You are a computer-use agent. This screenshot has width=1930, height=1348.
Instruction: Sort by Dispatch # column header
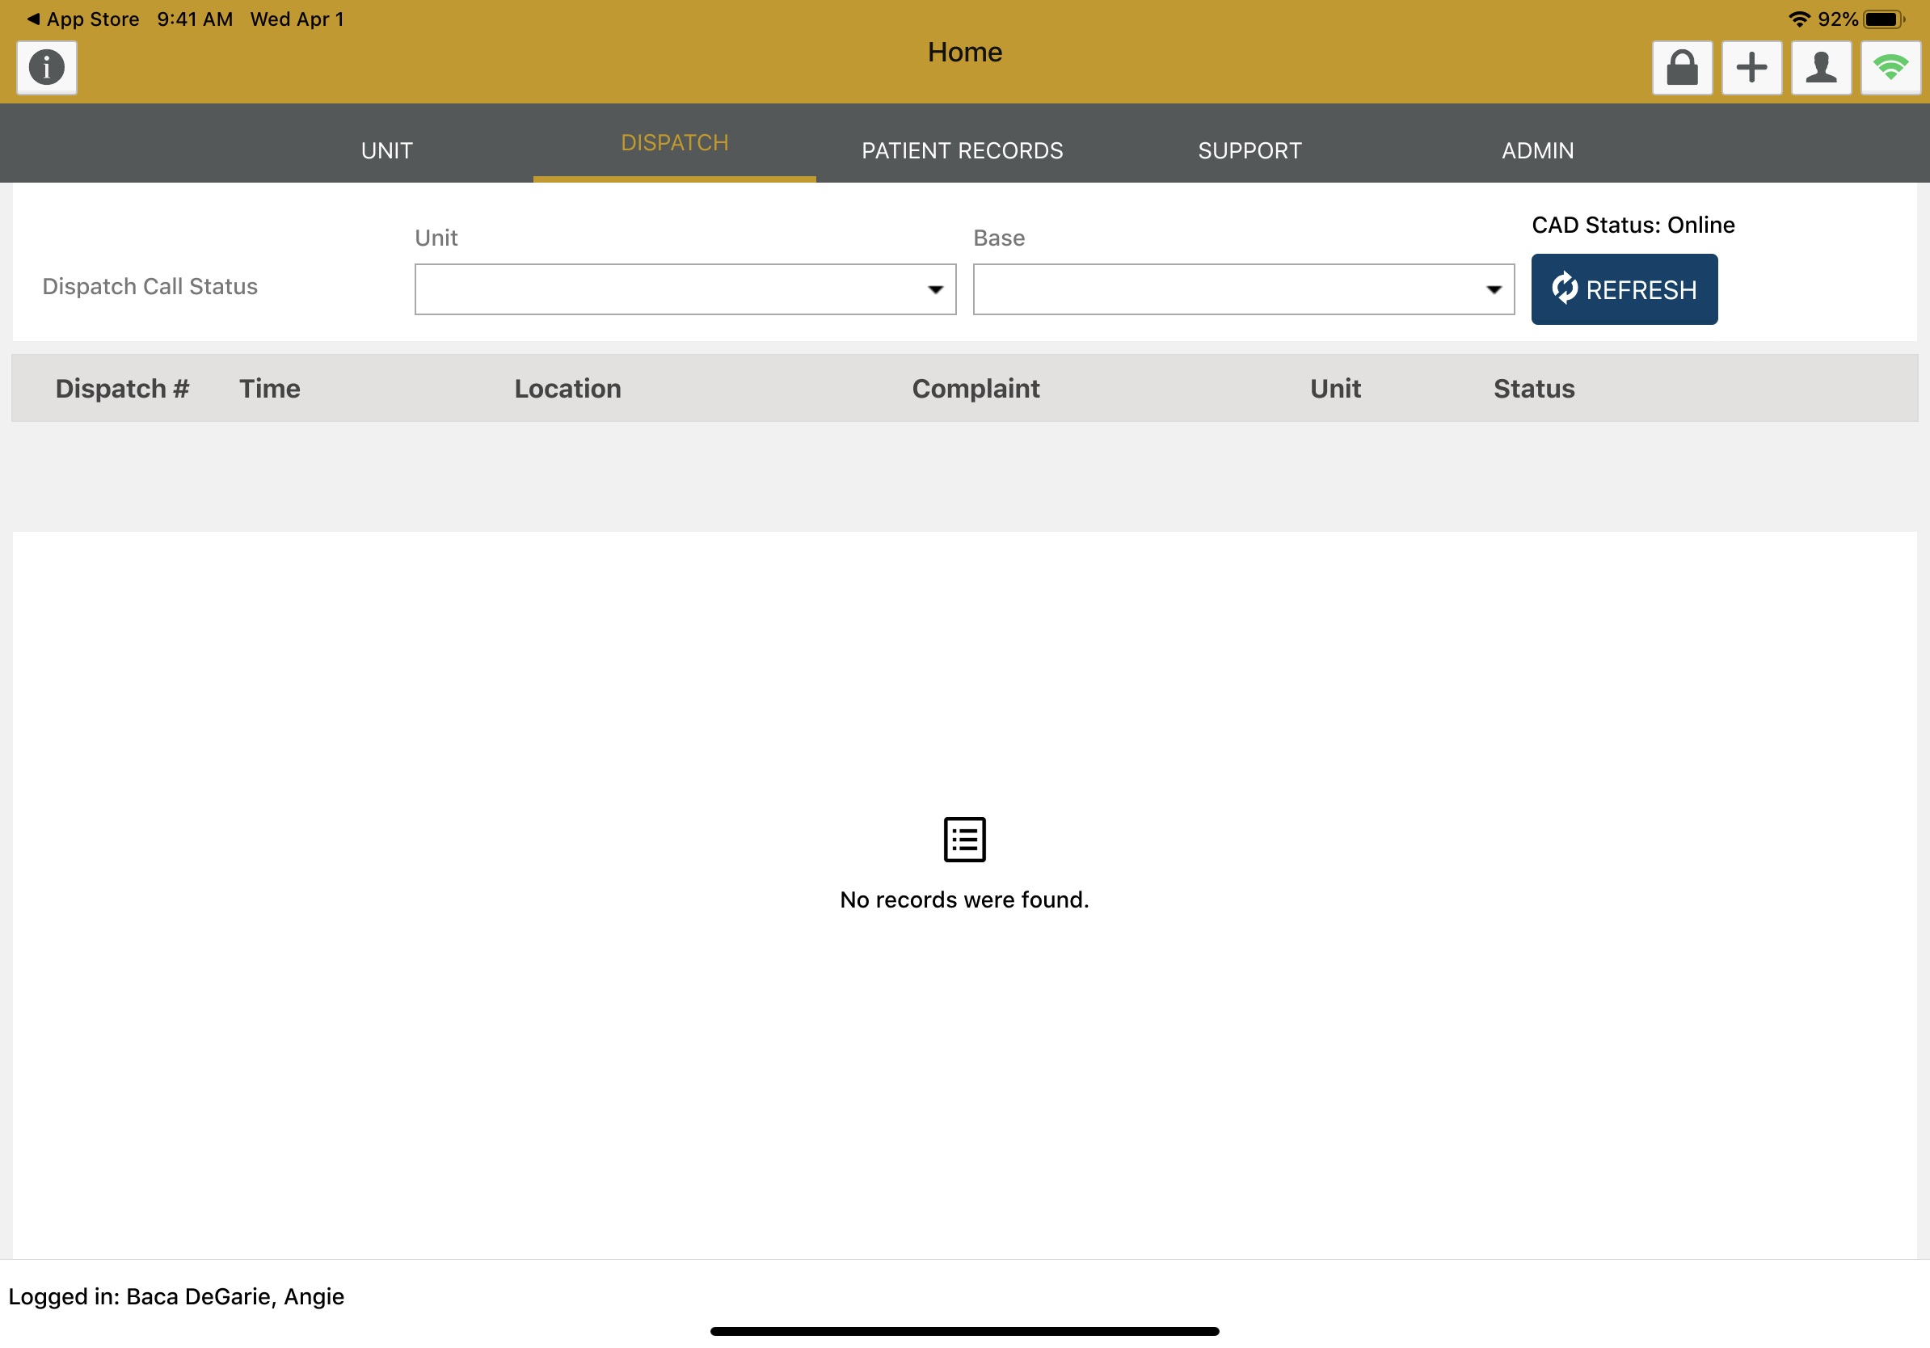tap(122, 388)
